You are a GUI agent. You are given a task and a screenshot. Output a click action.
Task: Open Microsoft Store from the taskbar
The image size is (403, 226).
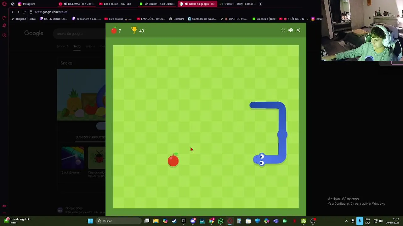pyautogui.click(x=248, y=221)
